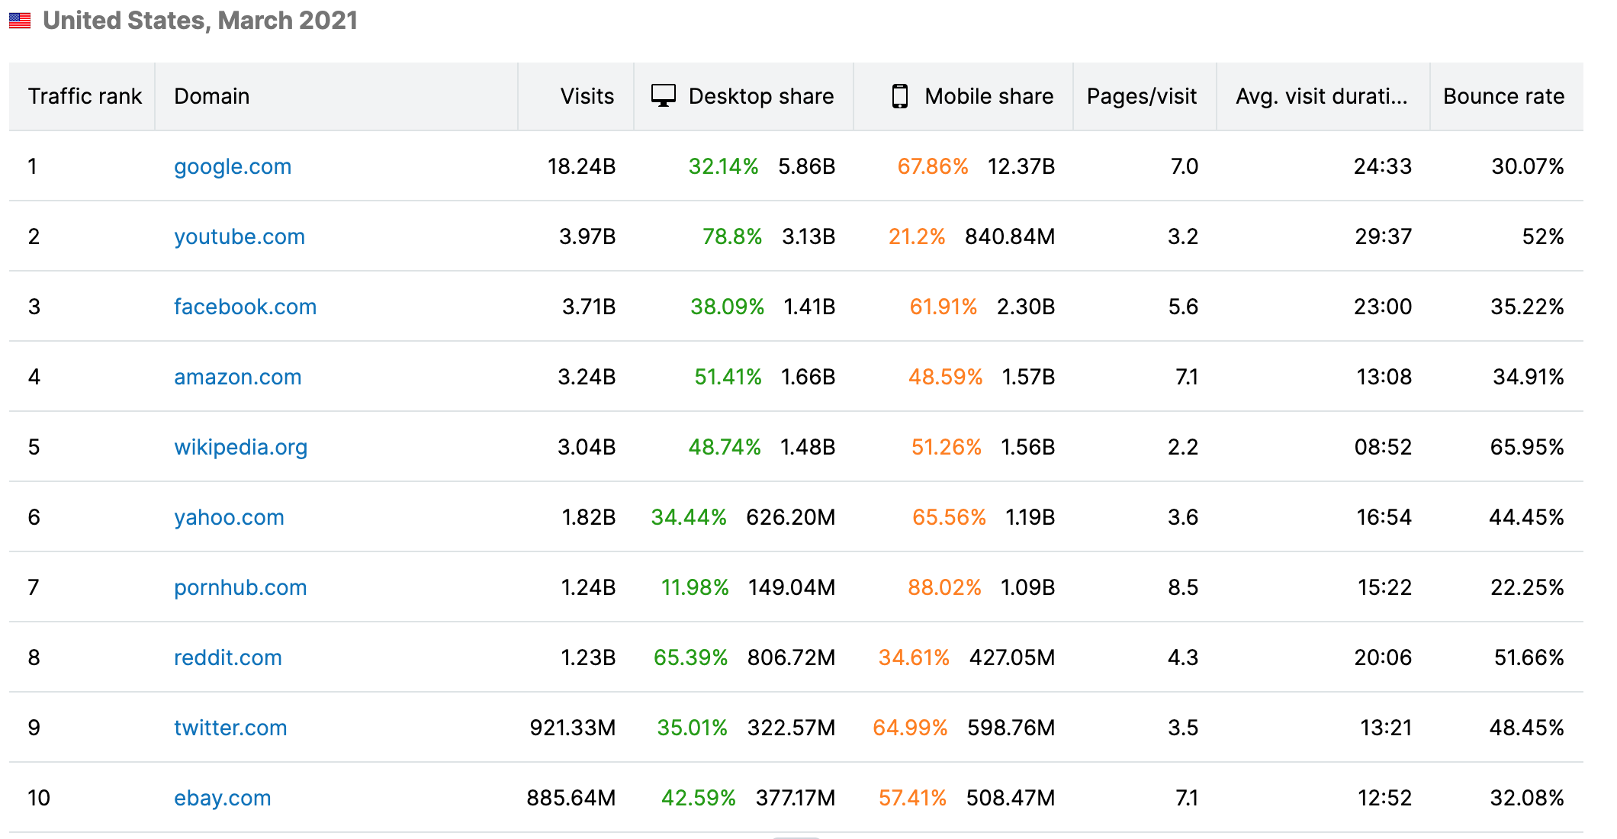Click twitter.com mobile share 64.99%
The height and width of the screenshot is (839, 1617).
[910, 728]
